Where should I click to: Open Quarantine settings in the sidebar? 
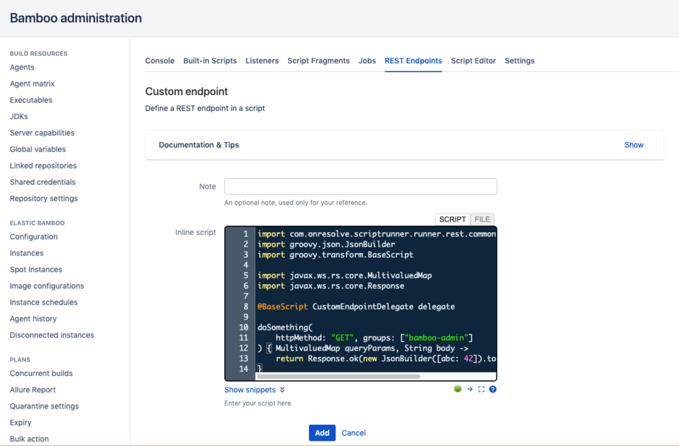44,406
